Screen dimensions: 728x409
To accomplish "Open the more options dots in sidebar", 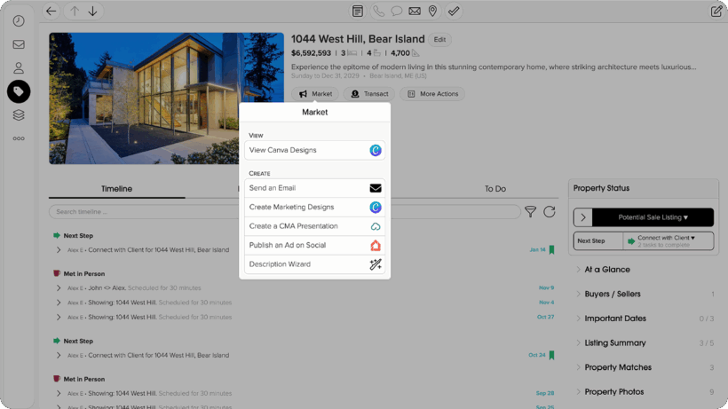I will click(x=19, y=138).
